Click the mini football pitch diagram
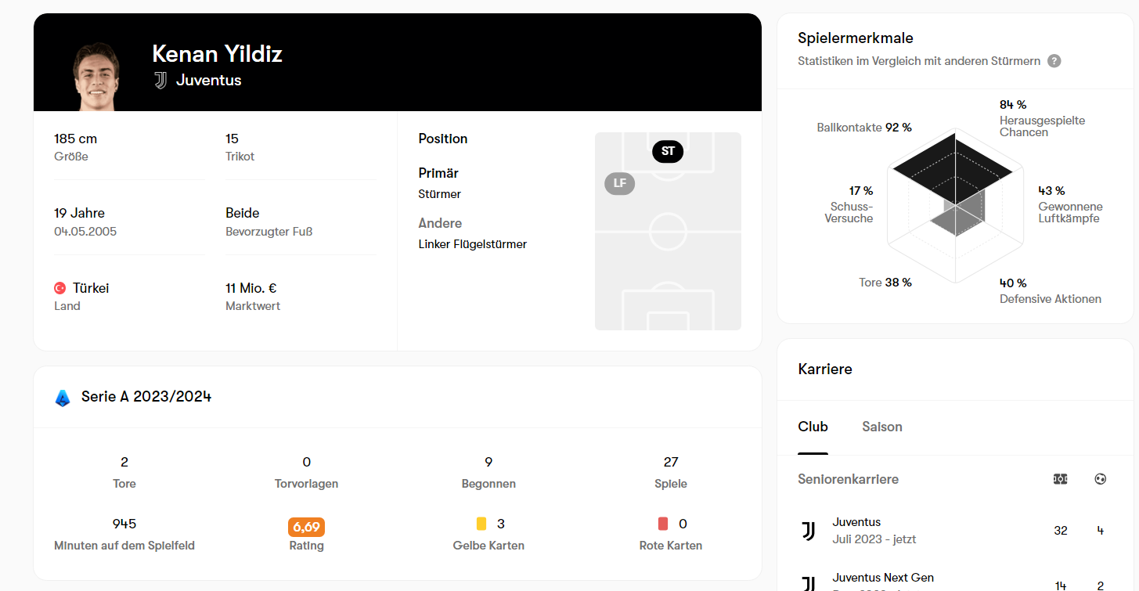 (x=668, y=231)
